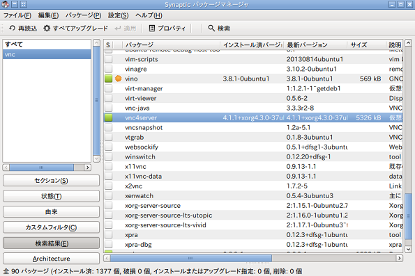Select すべて in the filter list
The image size is (415, 276).
tap(47, 44)
